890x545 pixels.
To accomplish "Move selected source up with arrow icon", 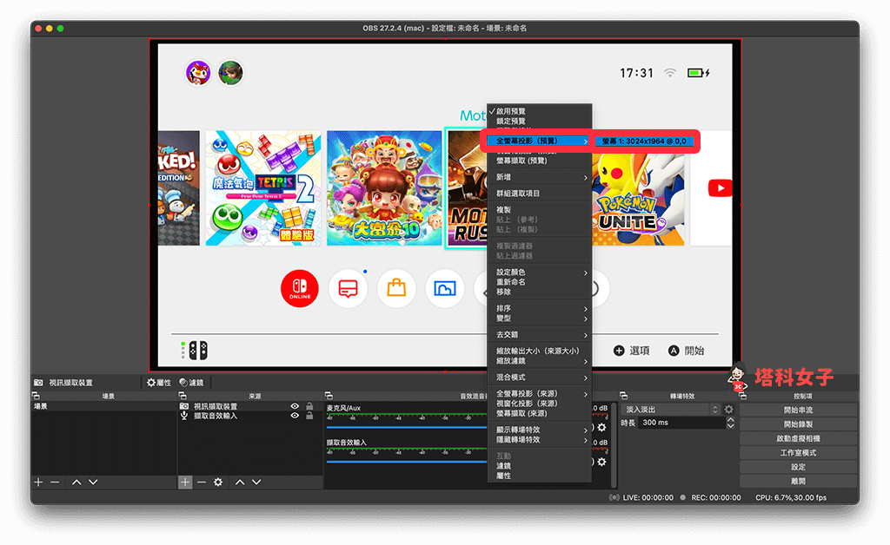I will pyautogui.click(x=239, y=482).
